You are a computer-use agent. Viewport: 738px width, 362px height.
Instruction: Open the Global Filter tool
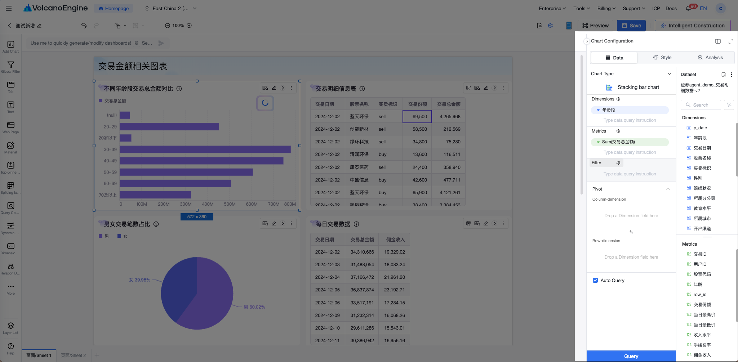click(10, 67)
